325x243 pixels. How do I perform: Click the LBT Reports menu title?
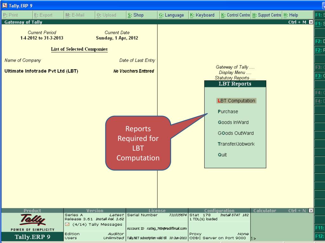235,84
